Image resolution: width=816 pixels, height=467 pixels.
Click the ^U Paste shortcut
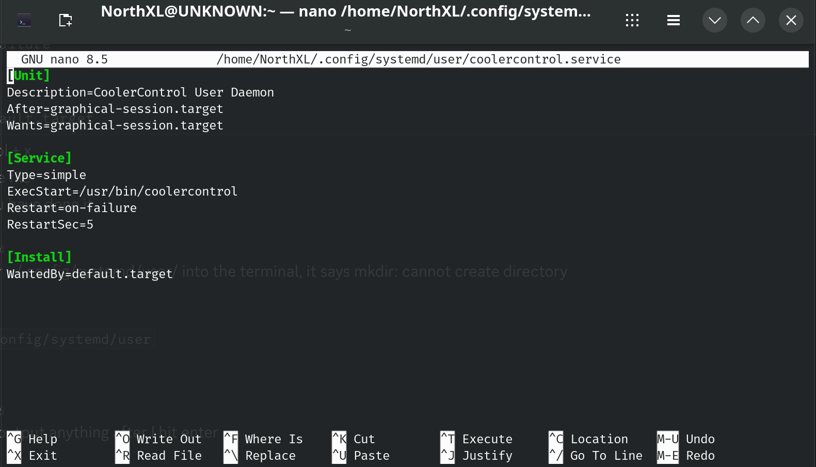tap(361, 456)
